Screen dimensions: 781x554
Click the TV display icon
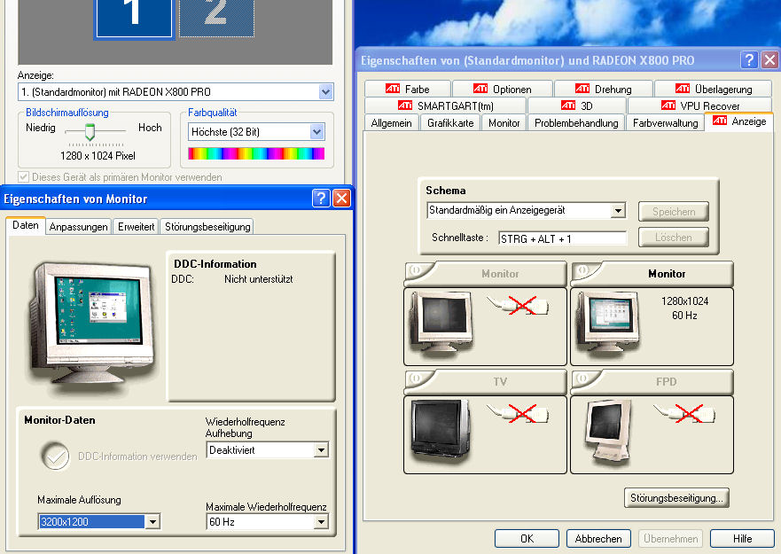click(x=441, y=434)
